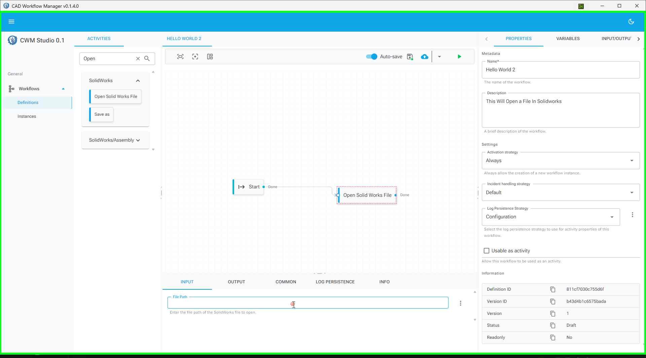
Task: Open the hamburger navigation menu
Action: (11, 22)
